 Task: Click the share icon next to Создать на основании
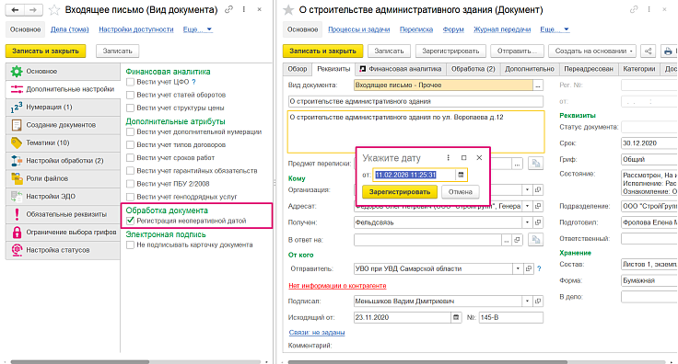click(x=648, y=51)
